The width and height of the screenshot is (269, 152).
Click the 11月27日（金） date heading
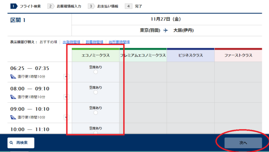(166, 19)
